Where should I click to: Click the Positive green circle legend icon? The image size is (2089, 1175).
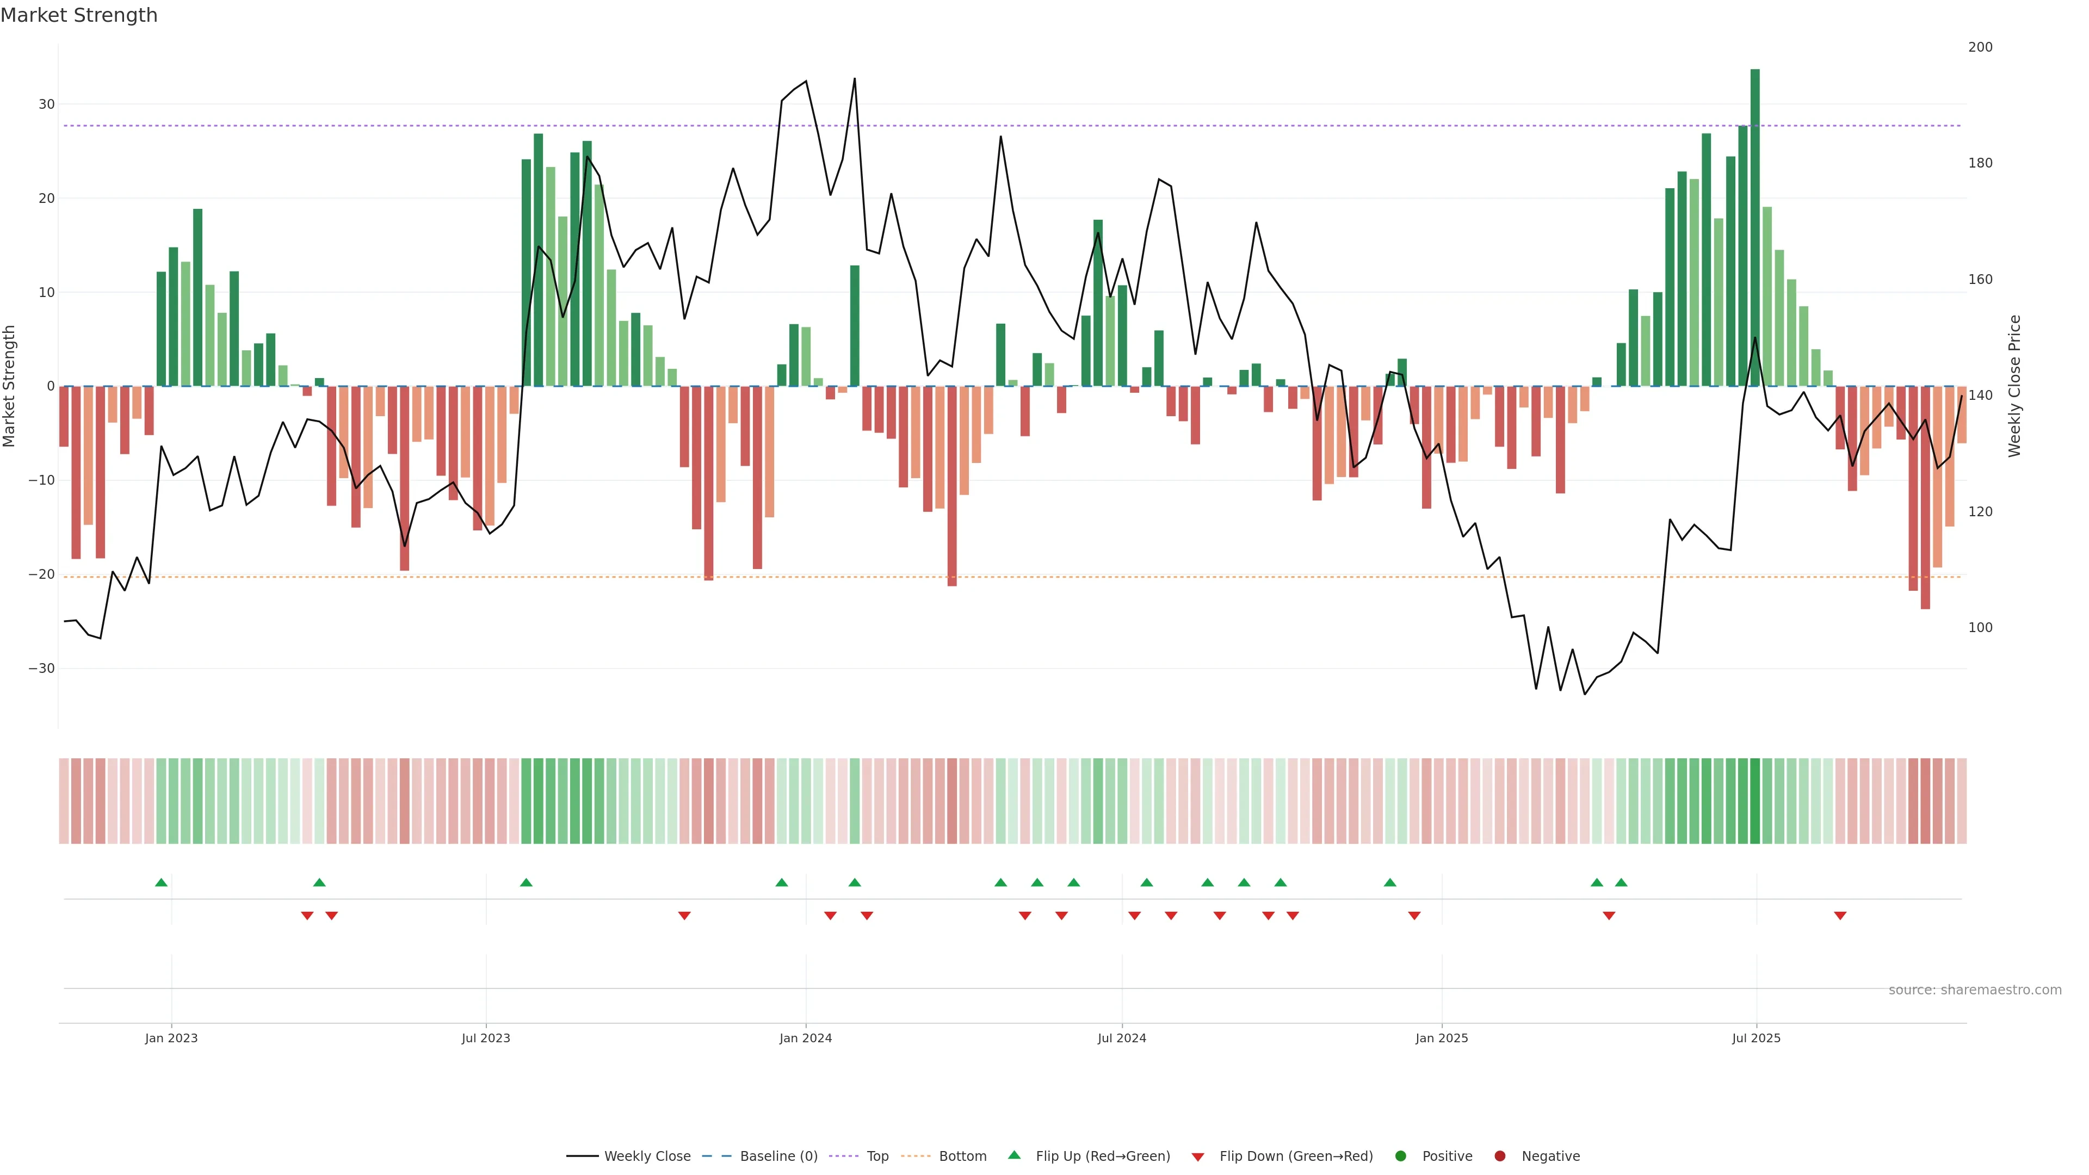point(1400,1157)
